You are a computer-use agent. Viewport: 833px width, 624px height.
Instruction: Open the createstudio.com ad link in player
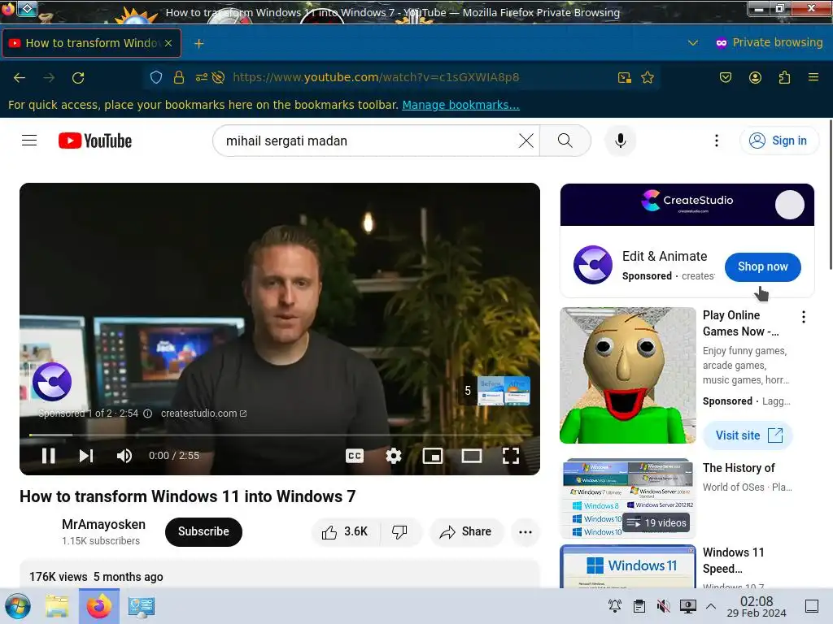tap(203, 414)
